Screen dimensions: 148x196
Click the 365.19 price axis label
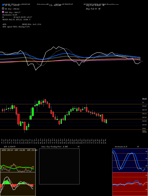[x=144, y=110]
